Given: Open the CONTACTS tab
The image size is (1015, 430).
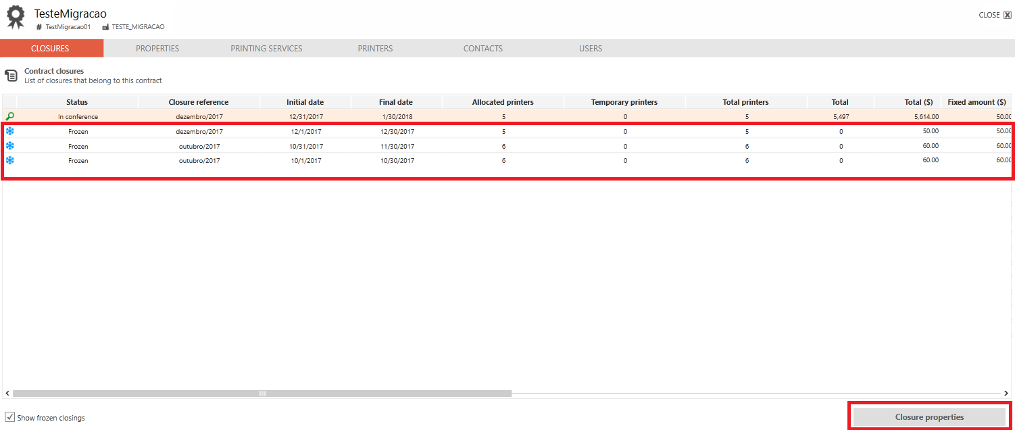Looking at the screenshot, I should [x=483, y=48].
